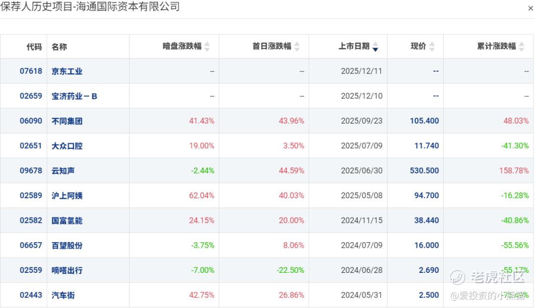The height and width of the screenshot is (308, 535).
Task: Sort by 上市日期 column arrows
Action: [x=375, y=46]
